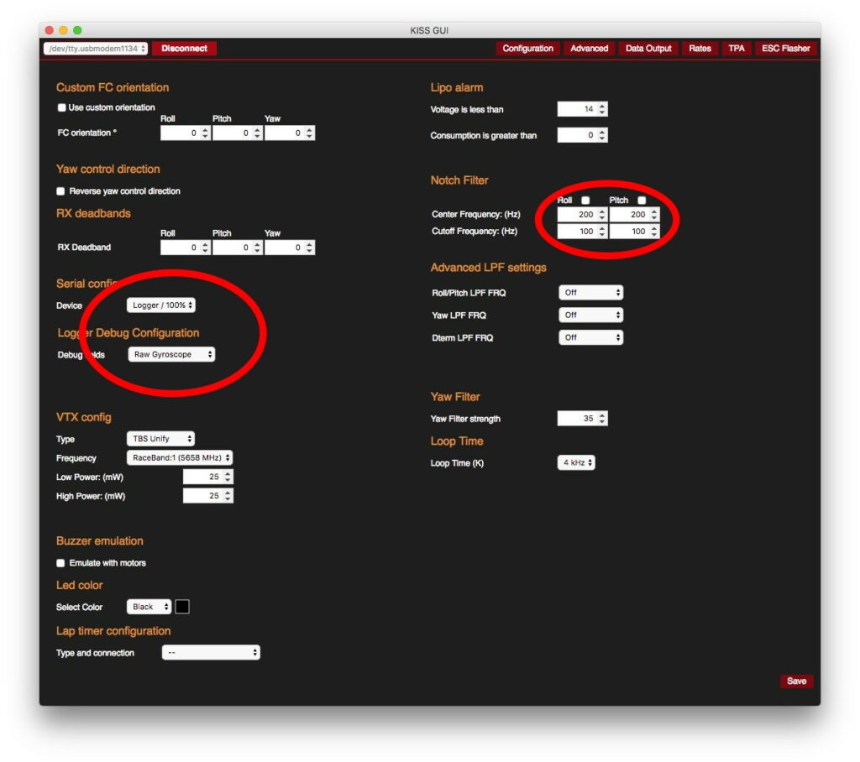This screenshot has width=860, height=762.
Task: Open the VTX Type TBS Unify dropdown
Action: pos(160,439)
